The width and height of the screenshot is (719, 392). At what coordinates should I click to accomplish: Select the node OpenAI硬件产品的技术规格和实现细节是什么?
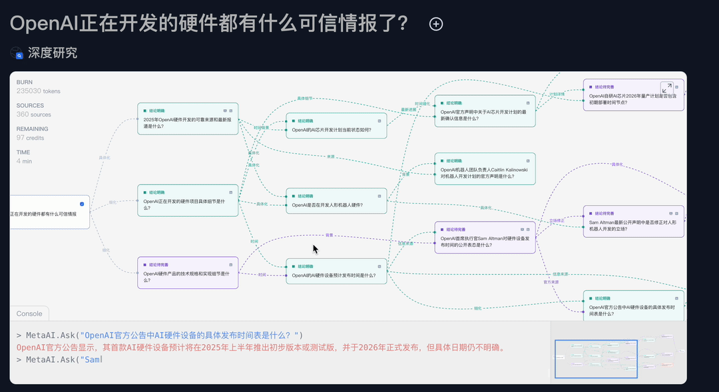pos(188,273)
